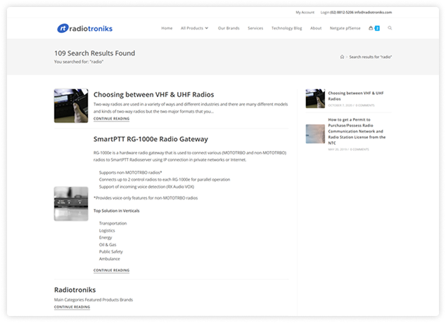Click the 0 COMMENTS link under October post

365,105
